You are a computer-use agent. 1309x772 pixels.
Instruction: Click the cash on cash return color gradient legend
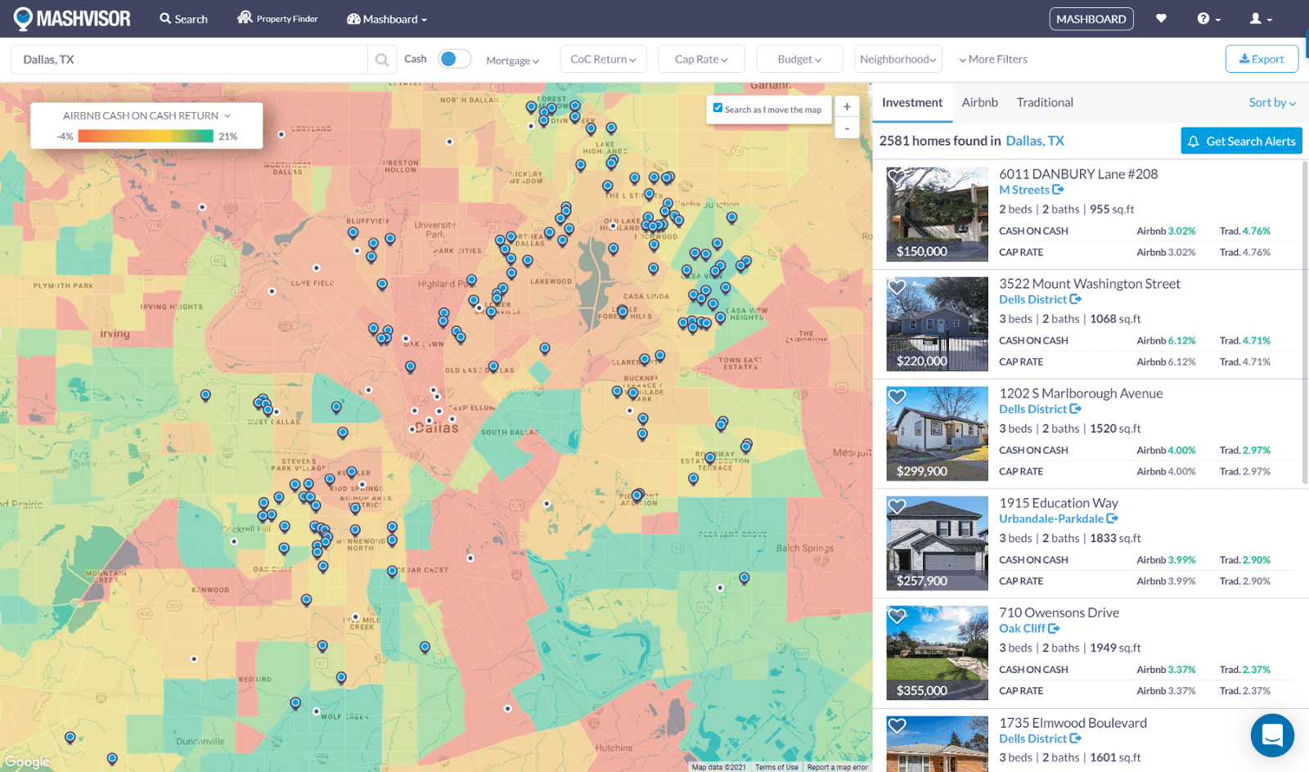(146, 137)
